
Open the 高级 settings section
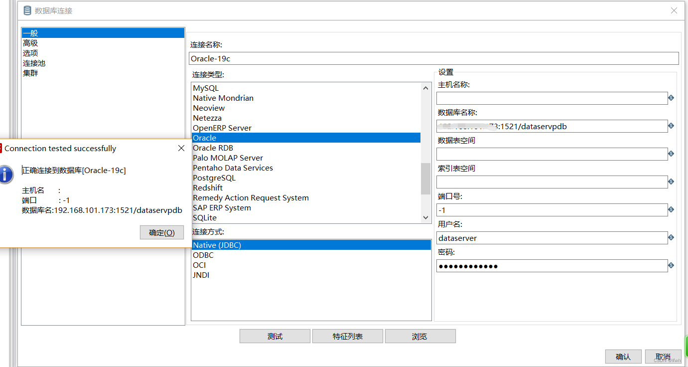(x=30, y=43)
